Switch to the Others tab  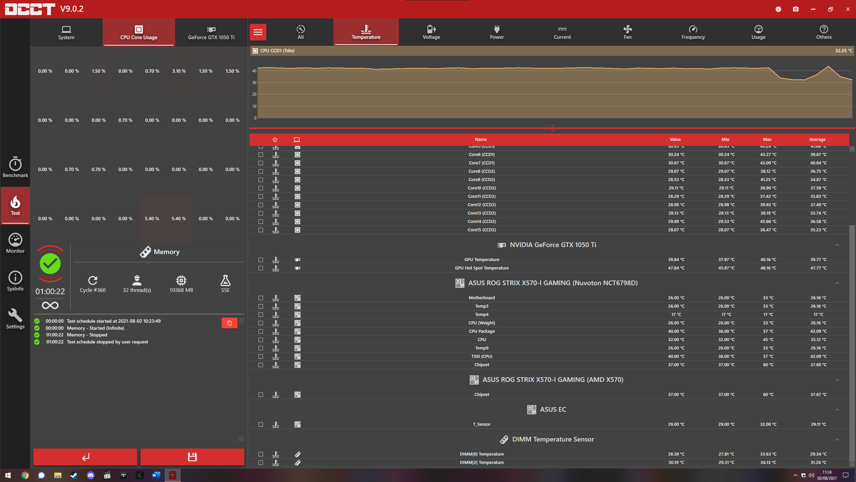coord(824,32)
